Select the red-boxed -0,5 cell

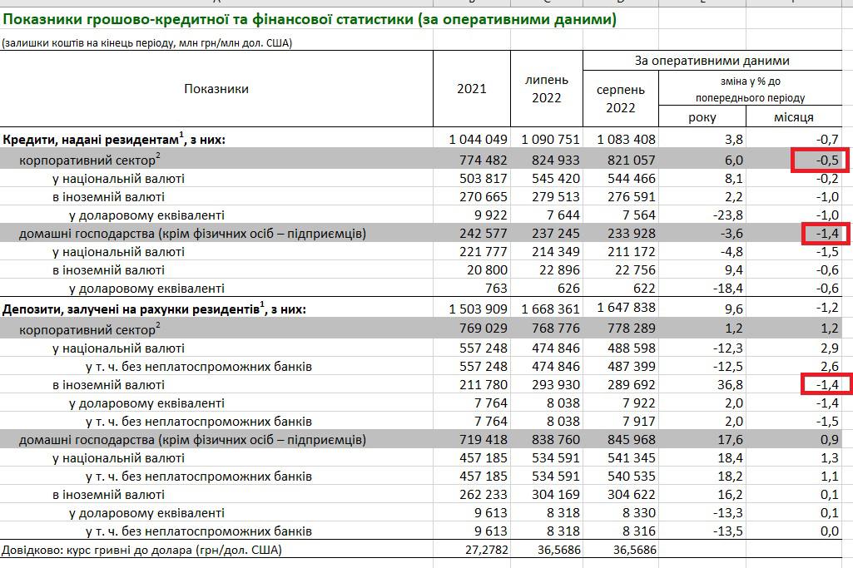click(820, 160)
